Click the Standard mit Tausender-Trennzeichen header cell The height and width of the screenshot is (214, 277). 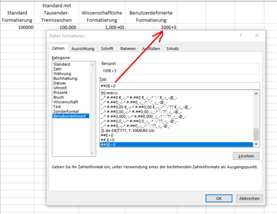[57, 13]
